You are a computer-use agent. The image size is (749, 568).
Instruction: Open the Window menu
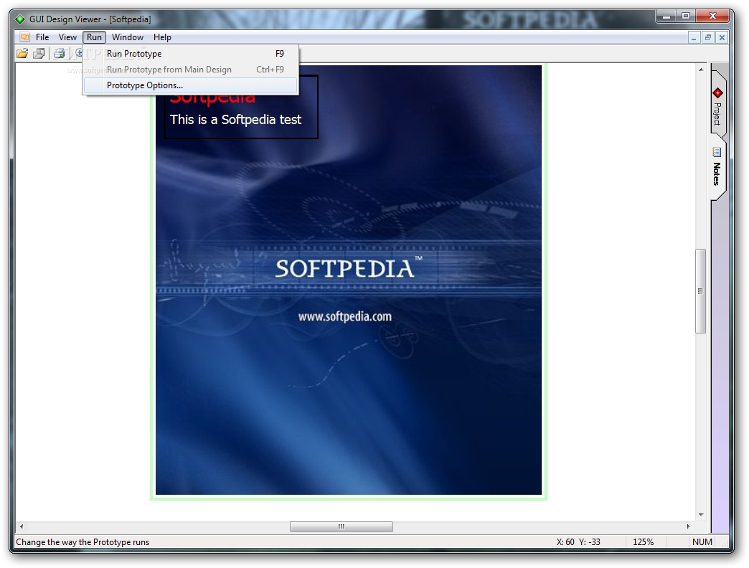[x=128, y=37]
